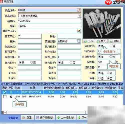Click the 条码 column header
Screen dimensions: 125x124
(x=32, y=88)
